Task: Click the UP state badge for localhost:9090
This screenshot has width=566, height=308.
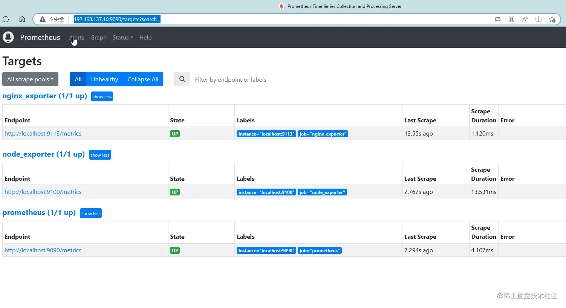Action: (x=175, y=250)
